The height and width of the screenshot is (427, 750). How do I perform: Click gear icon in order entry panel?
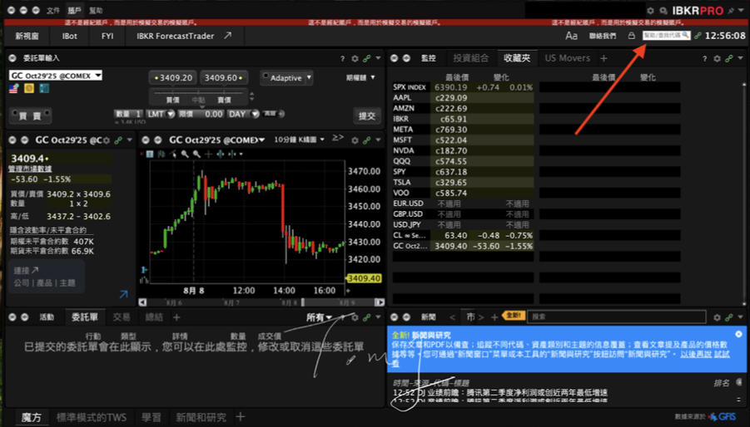pos(355,58)
